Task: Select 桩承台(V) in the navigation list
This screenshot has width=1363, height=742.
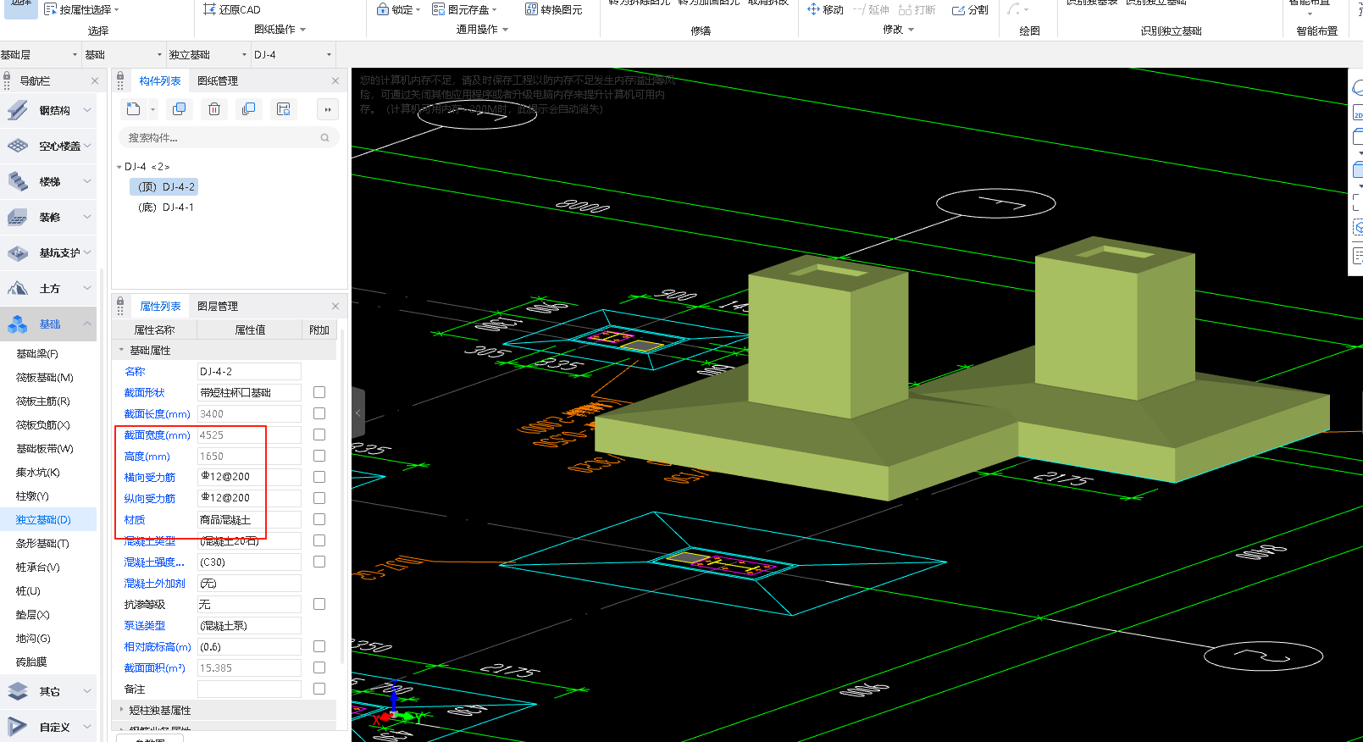Action: pos(38,568)
